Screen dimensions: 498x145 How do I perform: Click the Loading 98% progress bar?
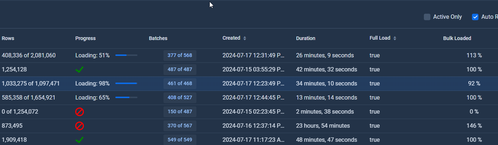126,84
